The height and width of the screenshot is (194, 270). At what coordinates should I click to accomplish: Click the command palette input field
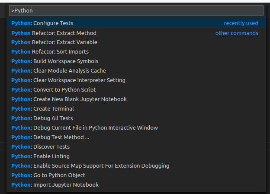click(136, 10)
